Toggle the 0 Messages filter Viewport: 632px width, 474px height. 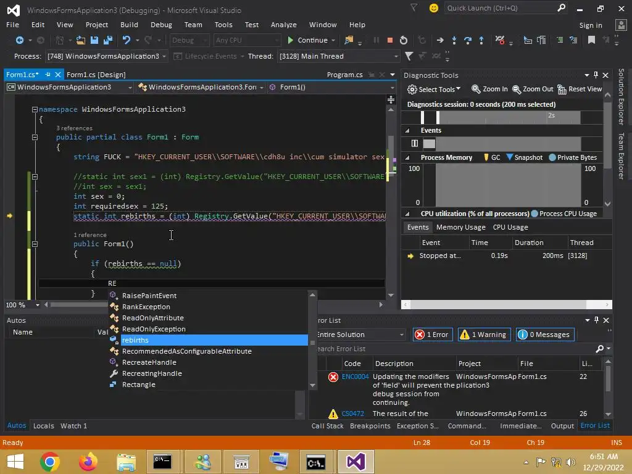[545, 335]
